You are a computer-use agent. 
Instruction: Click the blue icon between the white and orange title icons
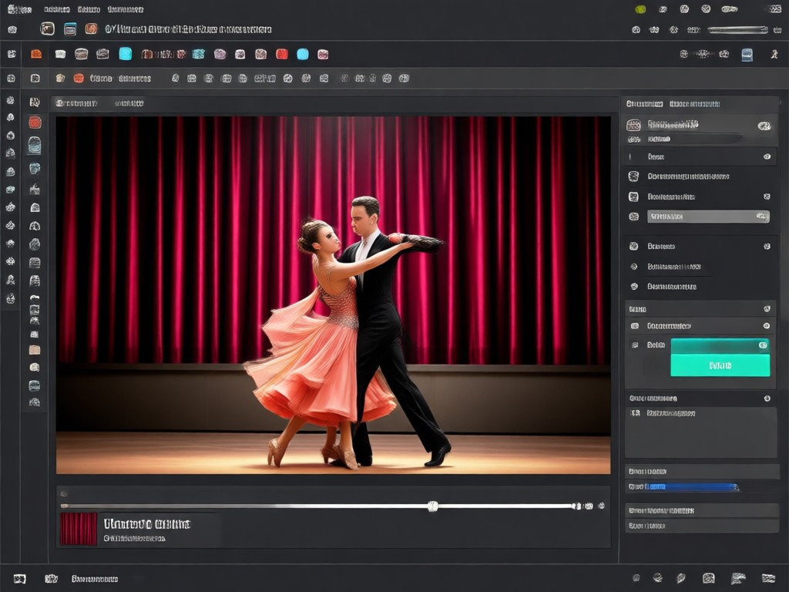pyautogui.click(x=70, y=29)
